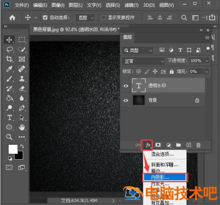Select the Crop tool
Image resolution: width=220 pixels, height=205 pixels.
click(x=9, y=59)
